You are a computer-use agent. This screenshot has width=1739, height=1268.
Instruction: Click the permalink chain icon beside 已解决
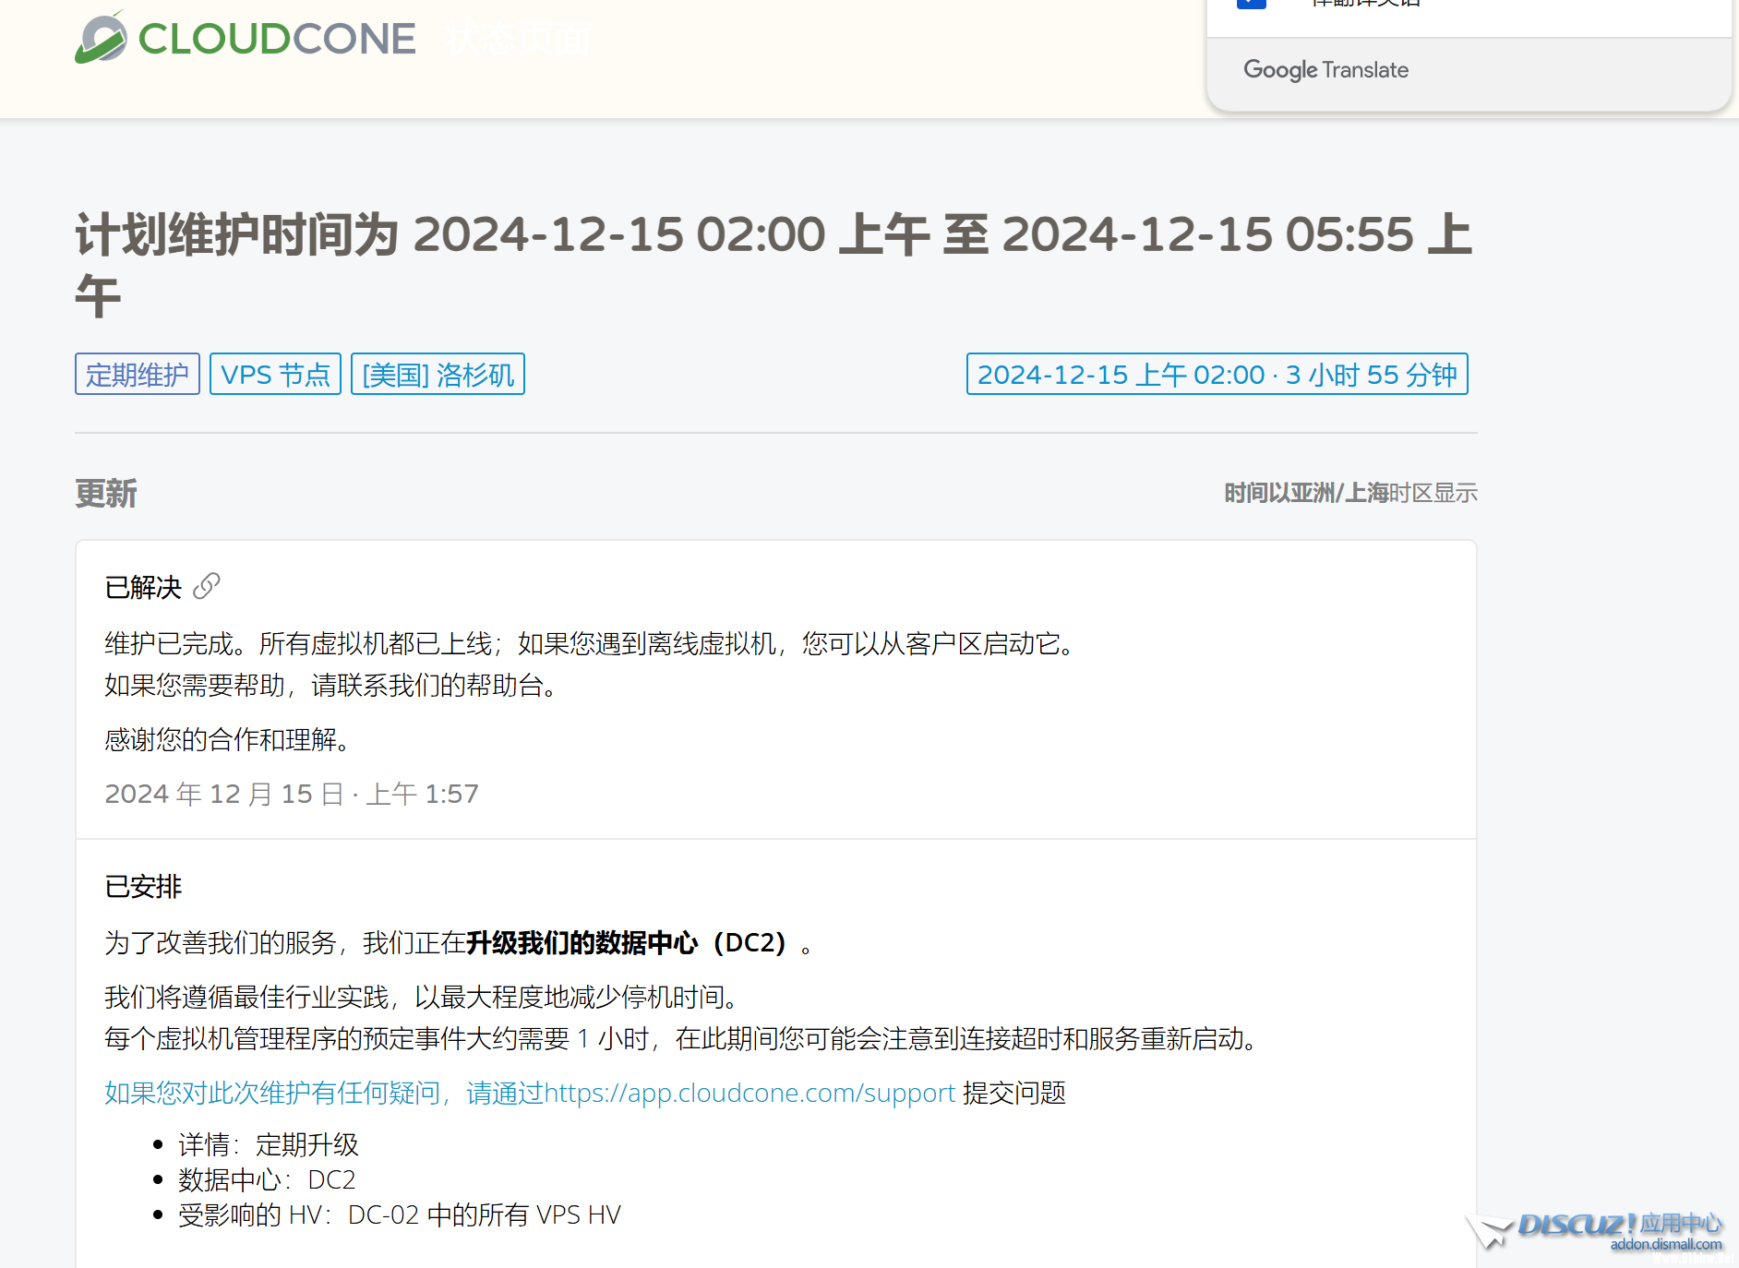207,586
